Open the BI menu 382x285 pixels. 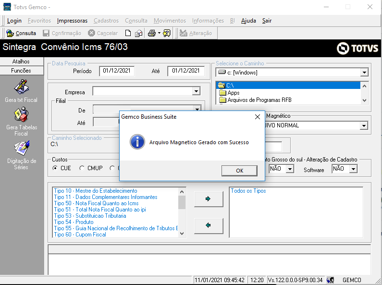click(233, 21)
